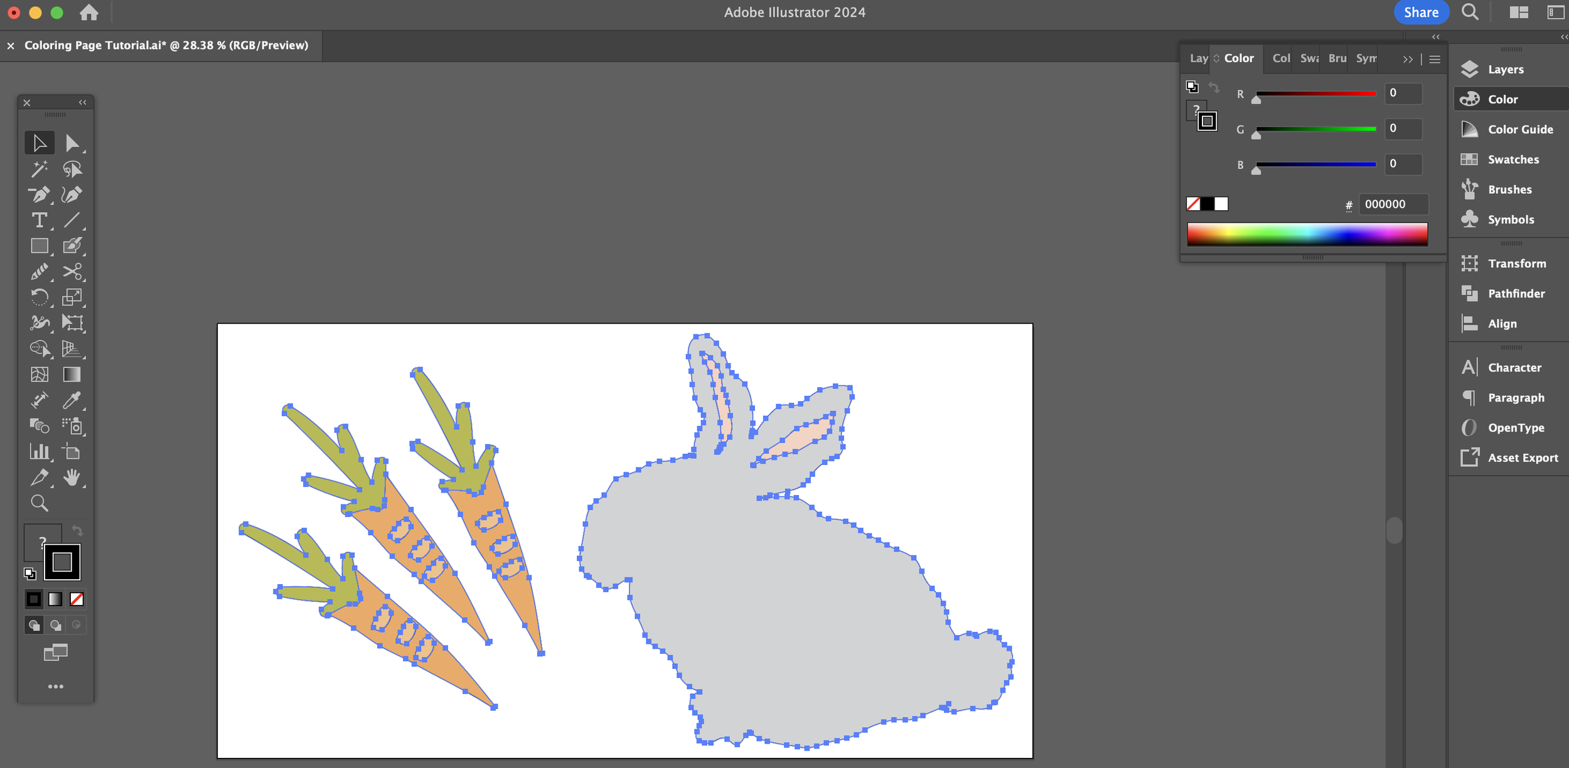The width and height of the screenshot is (1569, 768).
Task: Open the Color panel options menu
Action: pyautogui.click(x=1435, y=59)
